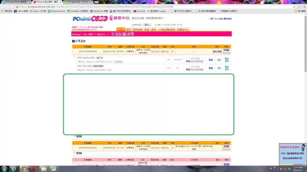Click the 登出 logout link

pyautogui.click(x=147, y=25)
